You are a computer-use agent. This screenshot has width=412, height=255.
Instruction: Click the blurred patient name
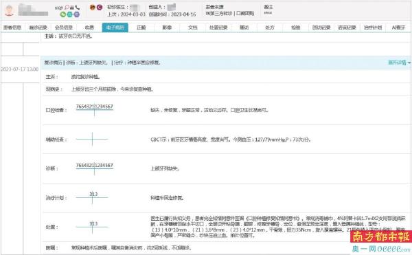click(x=33, y=10)
